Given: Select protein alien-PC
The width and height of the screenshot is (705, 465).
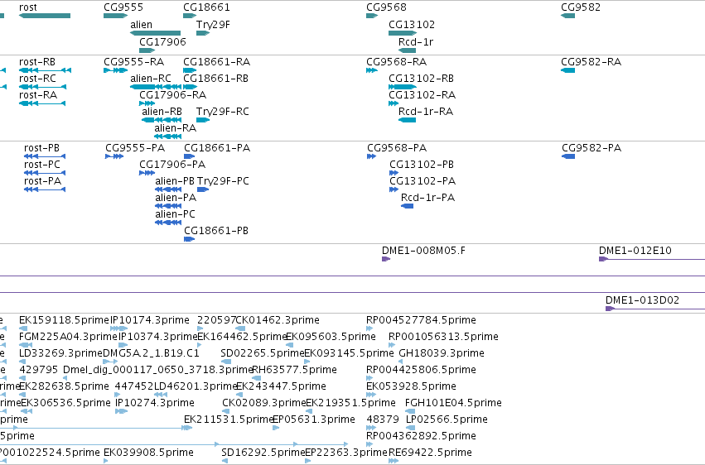Looking at the screenshot, I should (176, 214).
